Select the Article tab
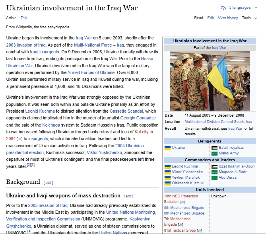The height and width of the screenshot is (234, 266). click(11, 18)
